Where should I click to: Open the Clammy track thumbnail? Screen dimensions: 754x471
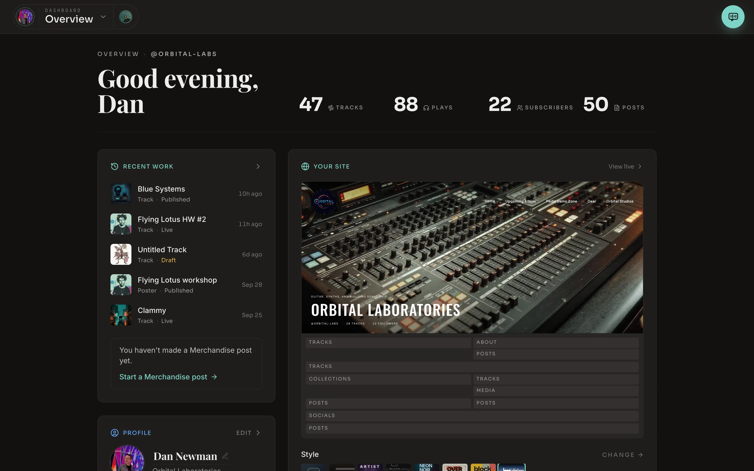point(121,315)
